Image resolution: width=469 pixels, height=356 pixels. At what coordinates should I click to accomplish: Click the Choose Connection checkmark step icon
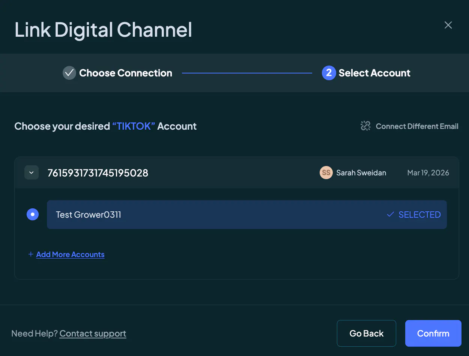[x=69, y=73]
